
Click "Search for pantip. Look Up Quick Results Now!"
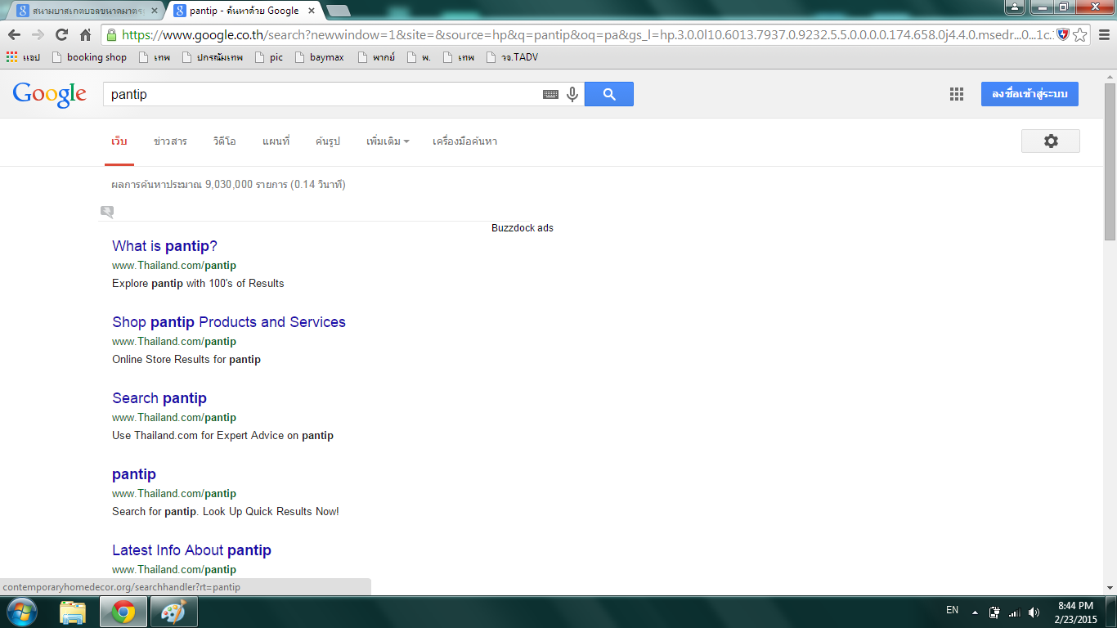pyautogui.click(x=226, y=512)
